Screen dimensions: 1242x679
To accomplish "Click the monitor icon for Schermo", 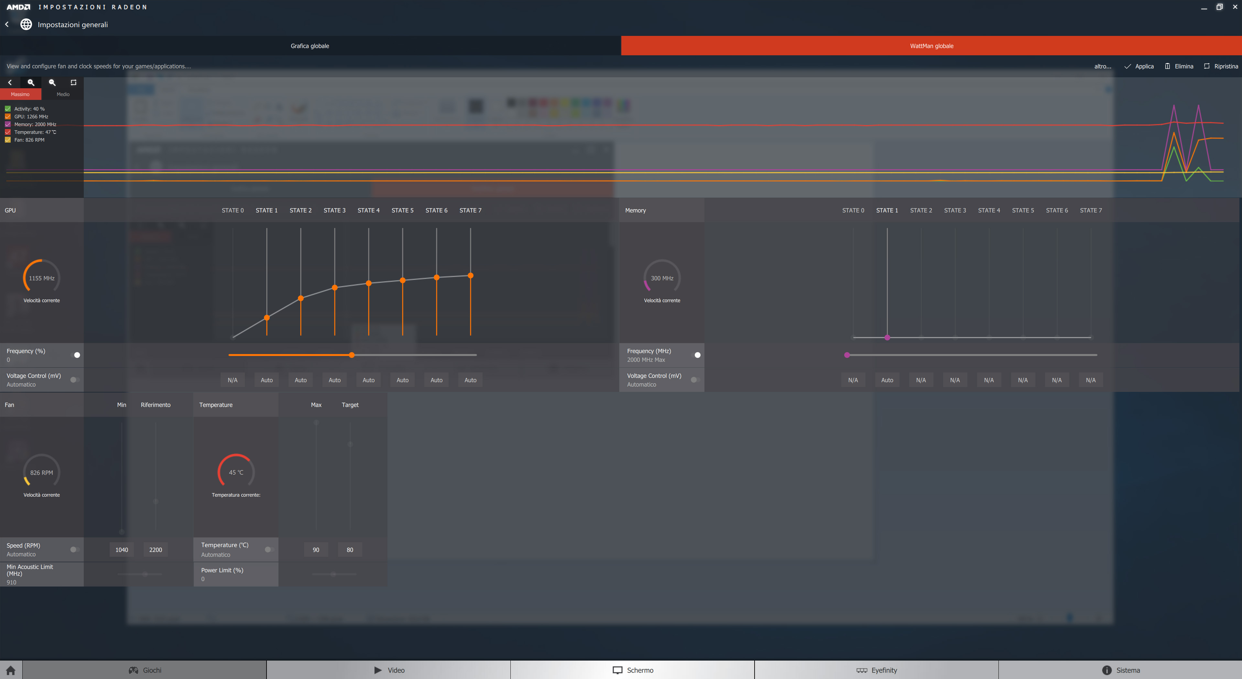I will pos(618,670).
